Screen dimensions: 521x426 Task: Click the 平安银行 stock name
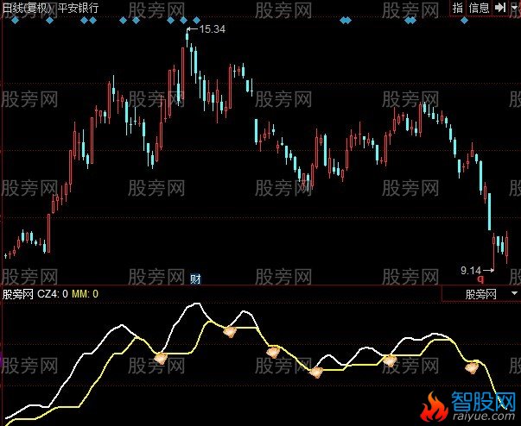coord(78,8)
